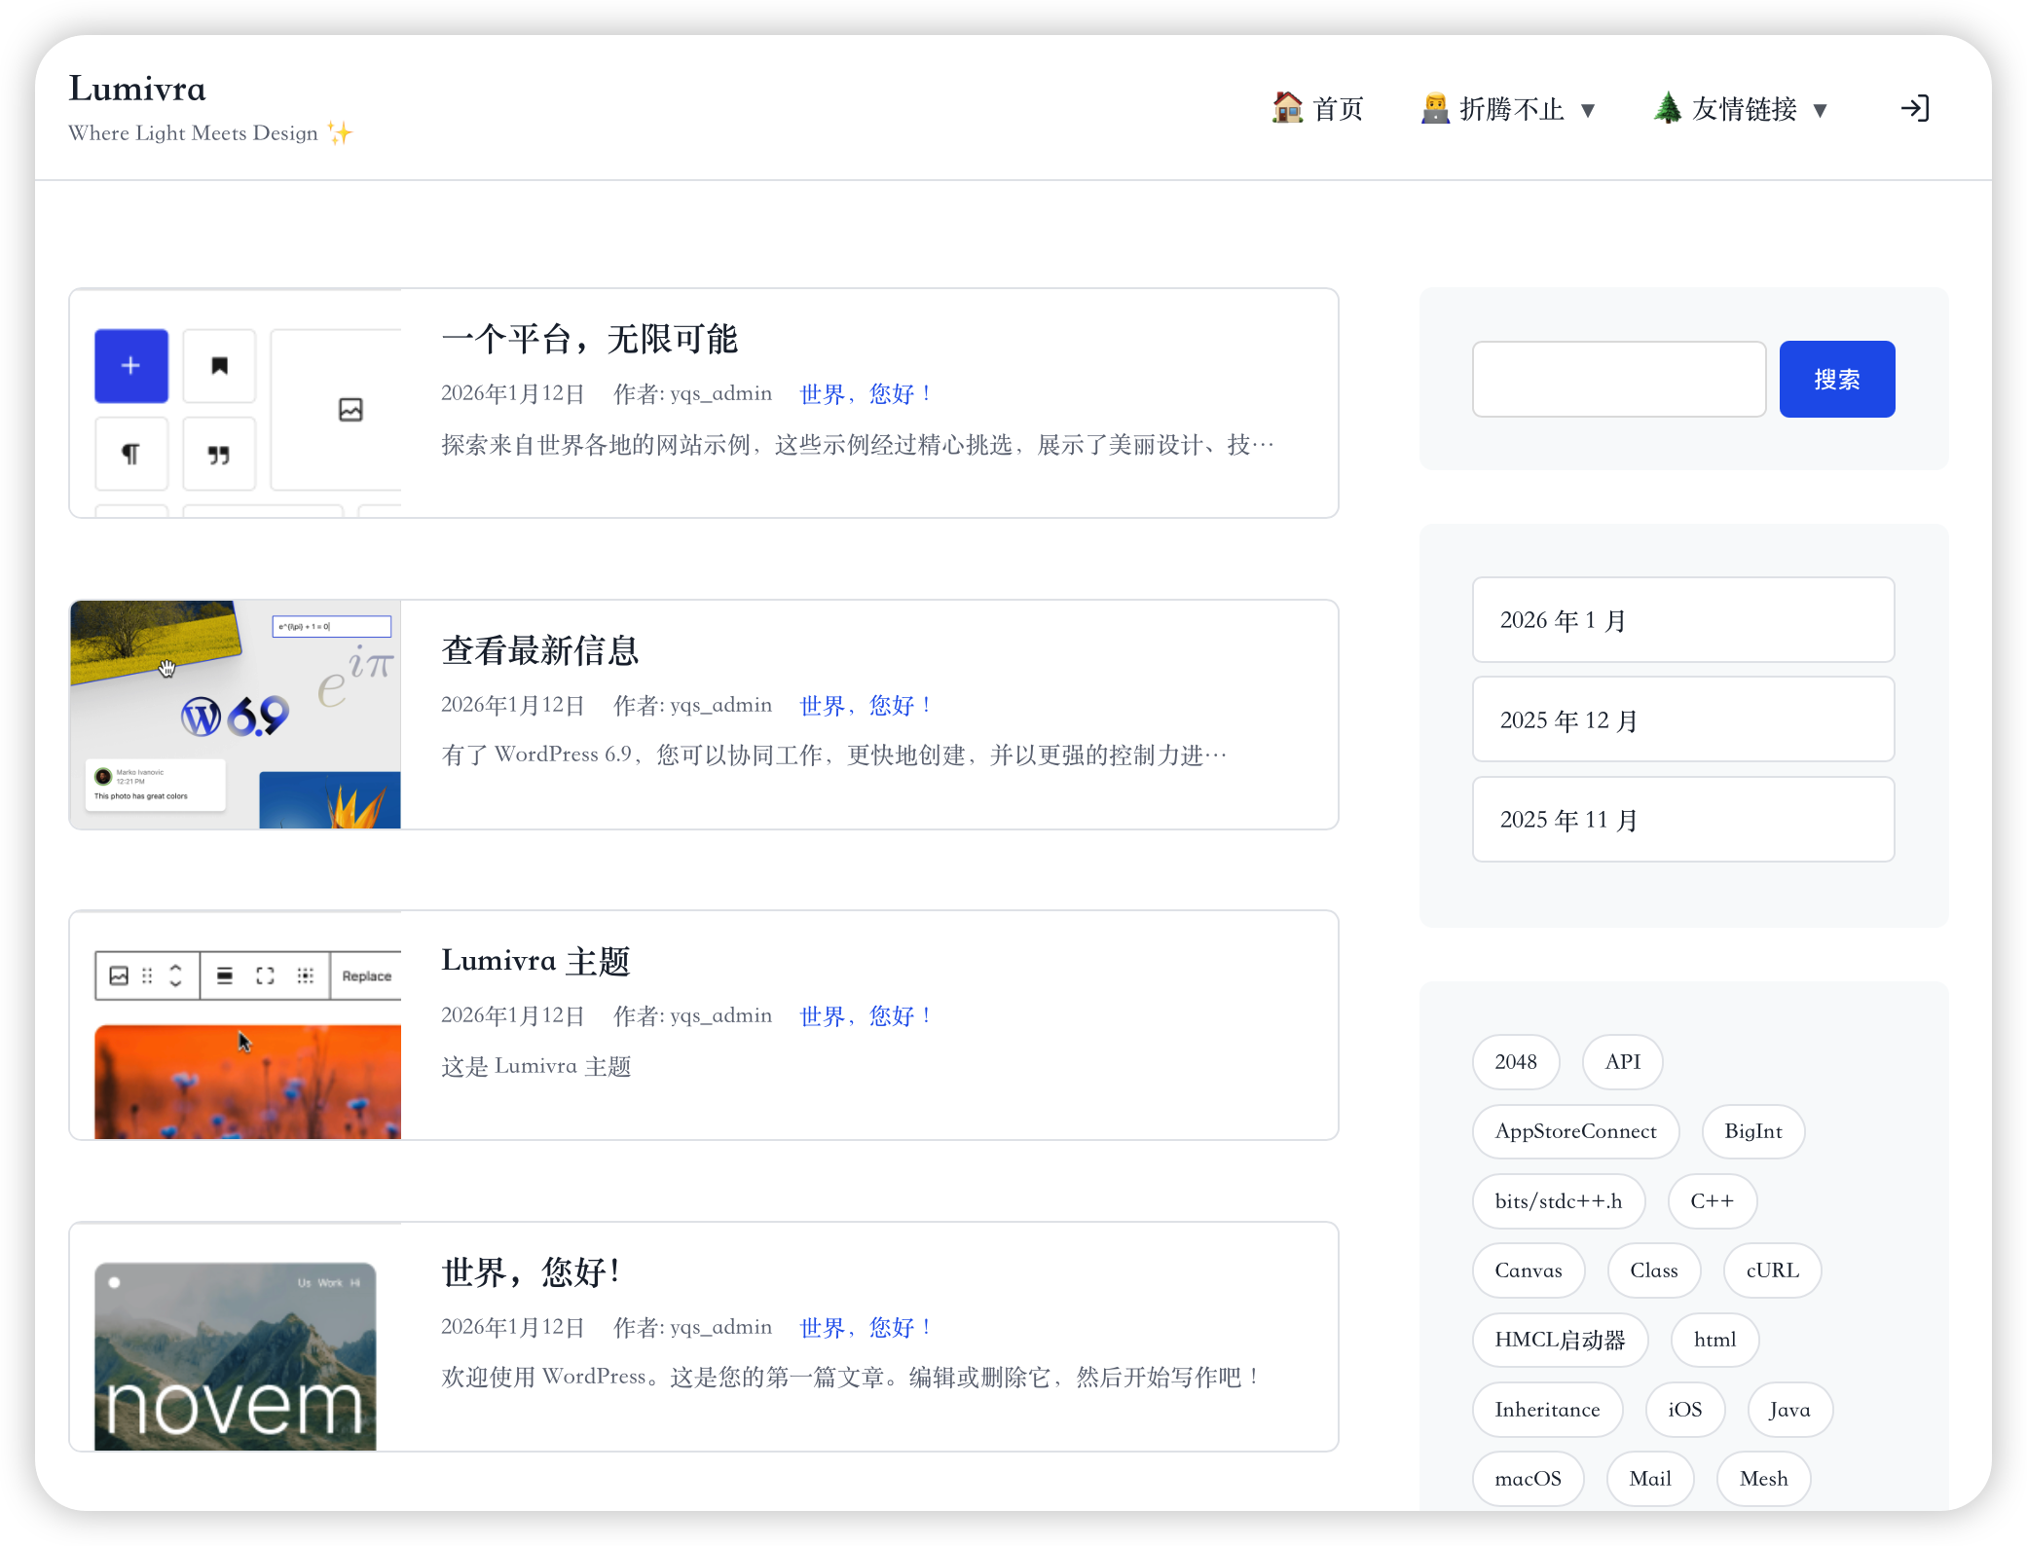Click the person icon beside 折腾不止
This screenshot has height=1546, width=2027.
coord(1433,108)
